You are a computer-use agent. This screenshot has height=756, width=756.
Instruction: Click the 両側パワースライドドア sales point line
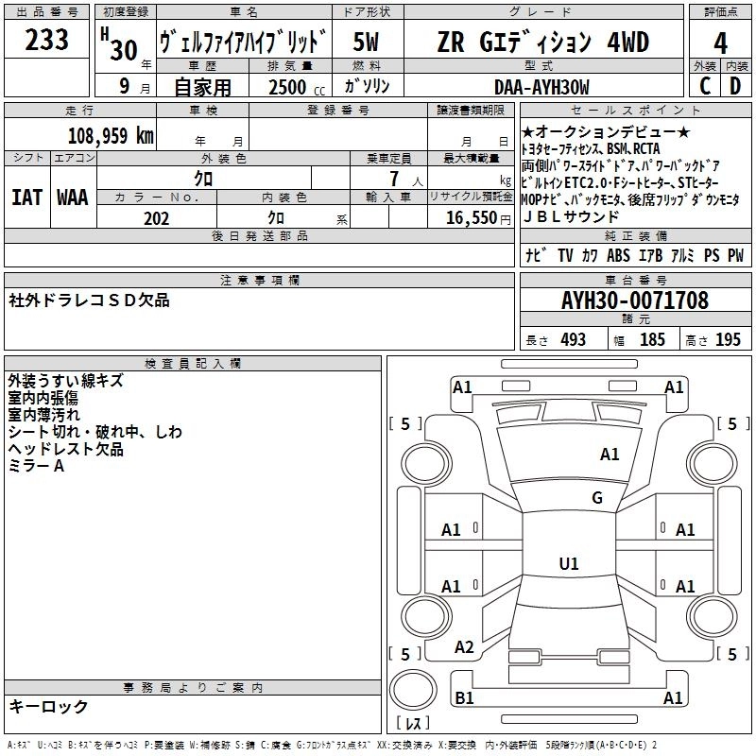(621, 166)
